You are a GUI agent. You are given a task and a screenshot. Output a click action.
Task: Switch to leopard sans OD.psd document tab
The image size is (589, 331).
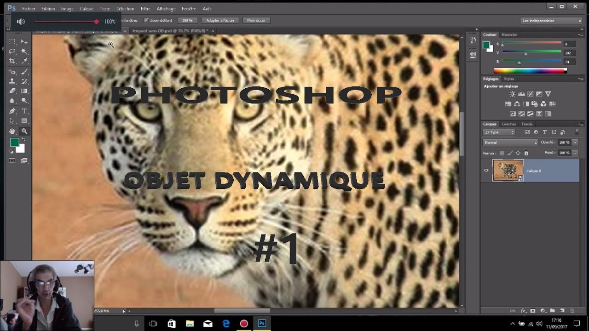(x=170, y=31)
